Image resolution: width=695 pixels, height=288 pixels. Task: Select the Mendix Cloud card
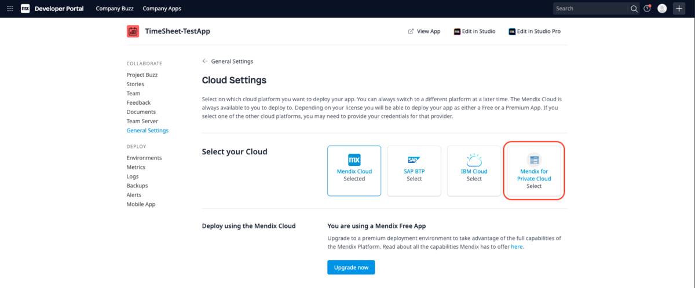point(354,171)
